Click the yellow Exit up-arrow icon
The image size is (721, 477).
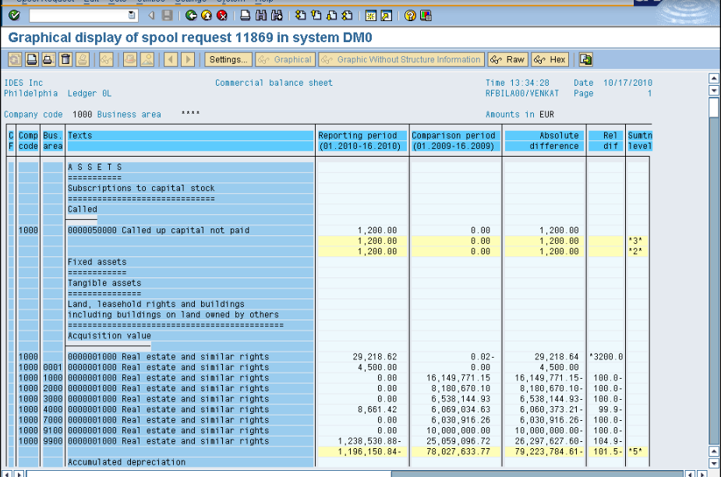207,16
